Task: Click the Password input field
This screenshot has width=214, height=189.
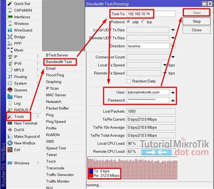Action: click(x=148, y=100)
